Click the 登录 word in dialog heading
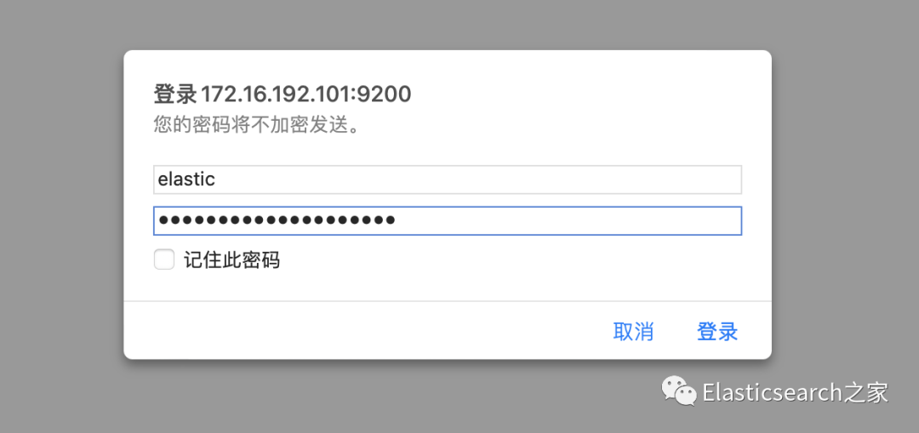Screen dimensions: 919x433 [174, 94]
